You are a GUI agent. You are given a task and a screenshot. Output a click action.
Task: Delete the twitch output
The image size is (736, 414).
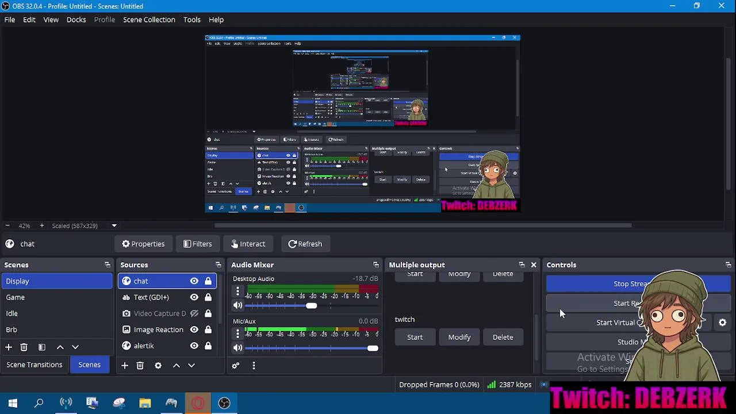503,338
